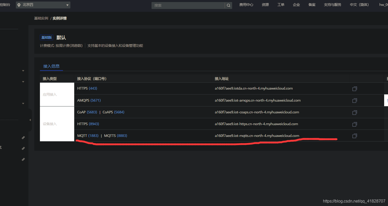Open the hw_ account menu

click(x=383, y=5)
